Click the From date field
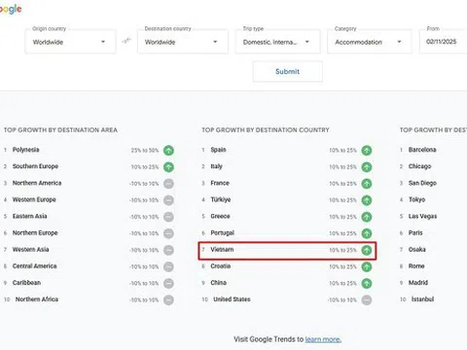Viewport: 467px width, 350px height. [x=444, y=42]
